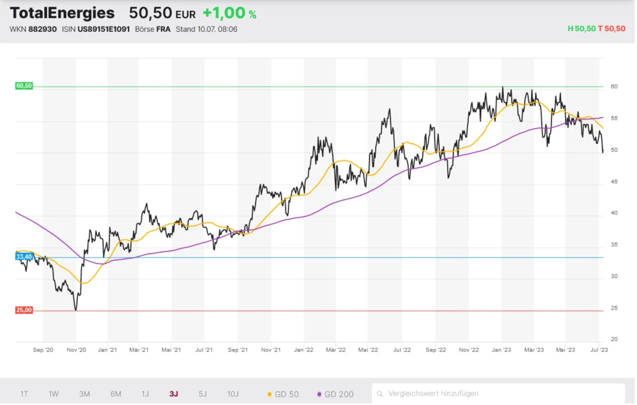This screenshot has height=405, width=637.
Task: Click the +1,00 % change value
Action: click(229, 13)
